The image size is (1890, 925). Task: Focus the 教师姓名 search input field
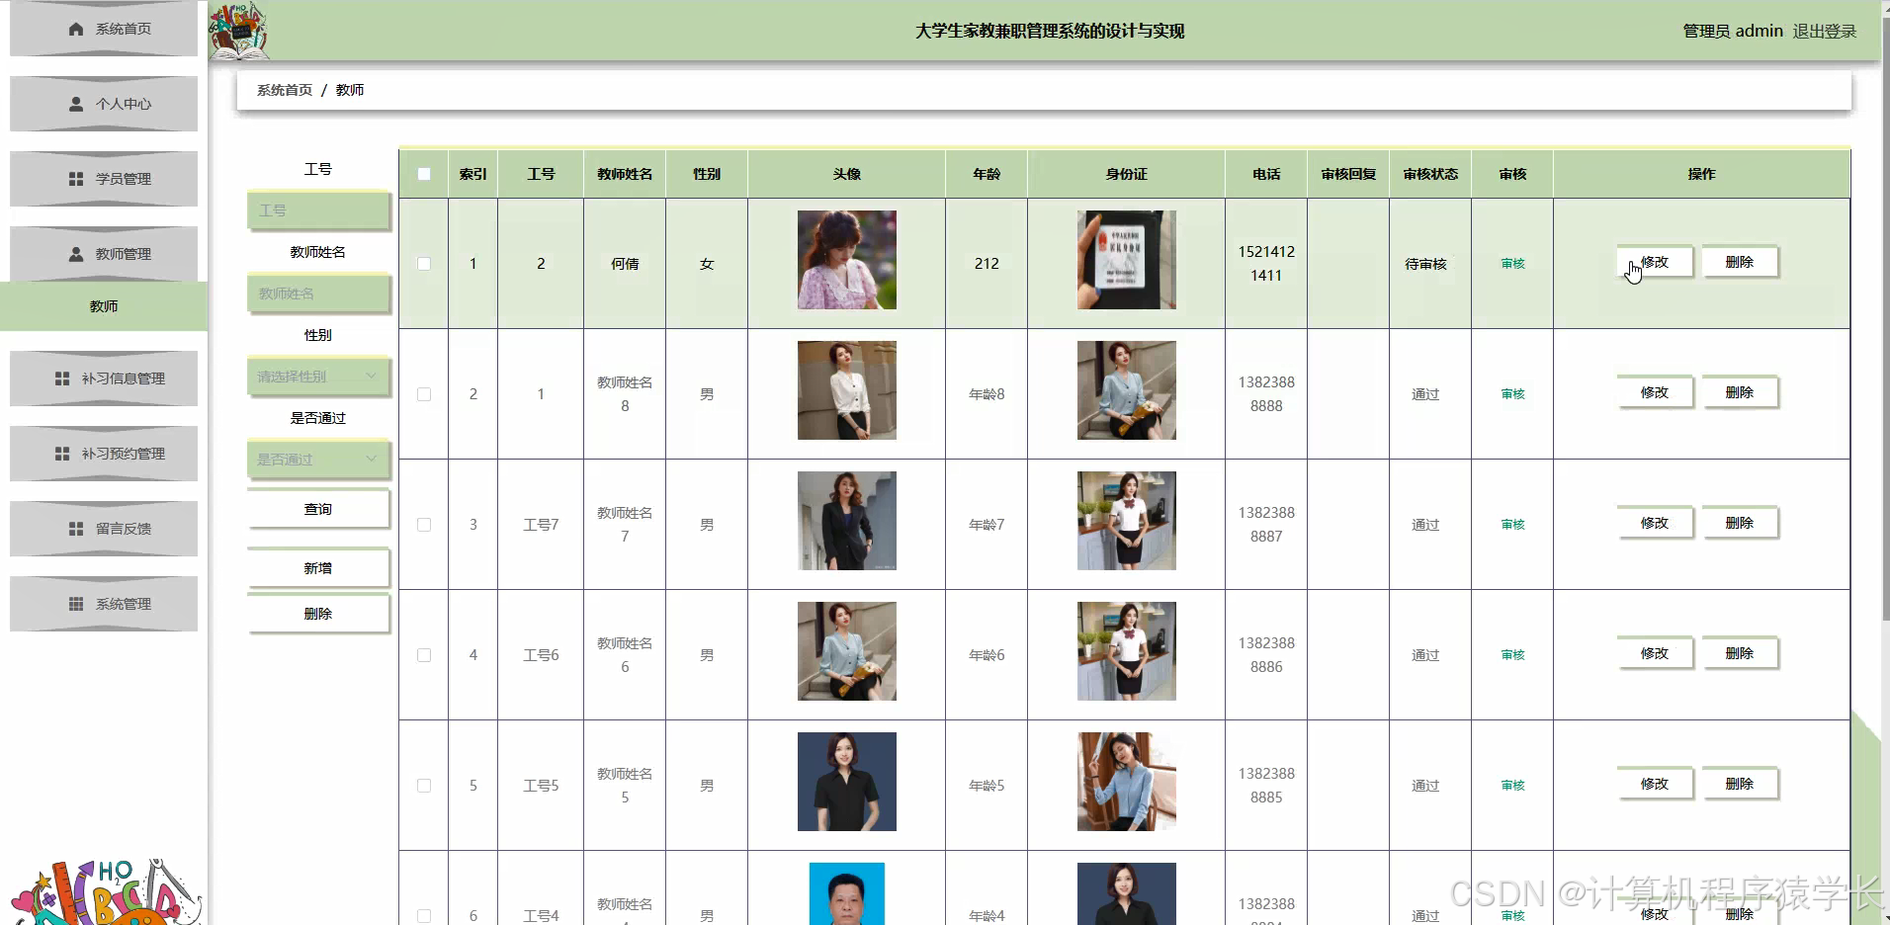click(318, 294)
